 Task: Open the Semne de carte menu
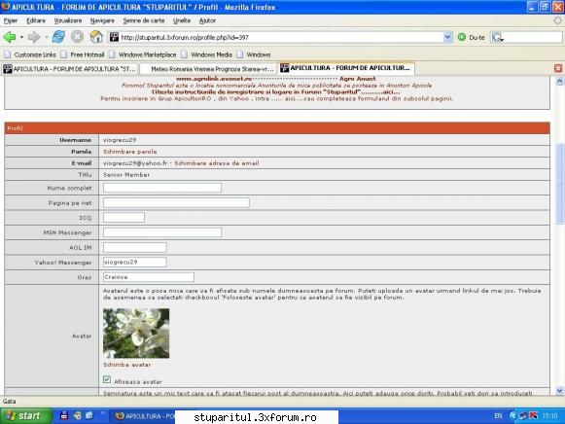pos(144,20)
